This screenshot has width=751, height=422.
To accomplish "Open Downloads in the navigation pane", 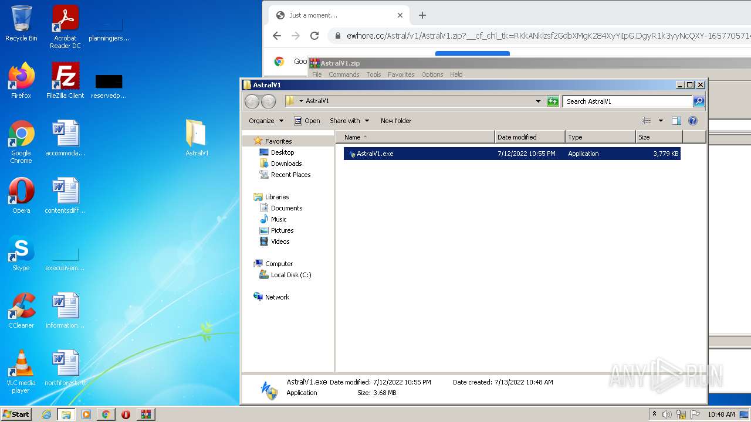I will click(x=286, y=164).
